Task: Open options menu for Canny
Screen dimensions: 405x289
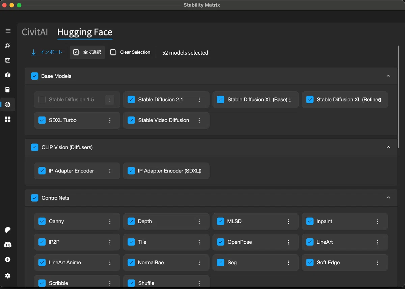Action: (x=110, y=221)
